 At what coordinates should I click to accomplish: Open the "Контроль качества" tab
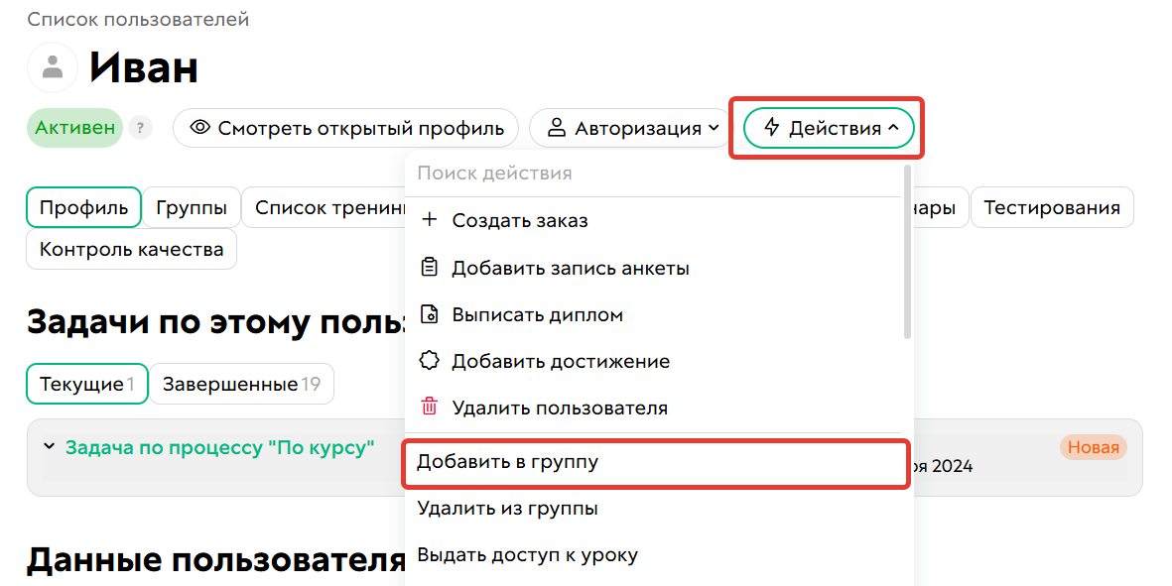tap(131, 249)
